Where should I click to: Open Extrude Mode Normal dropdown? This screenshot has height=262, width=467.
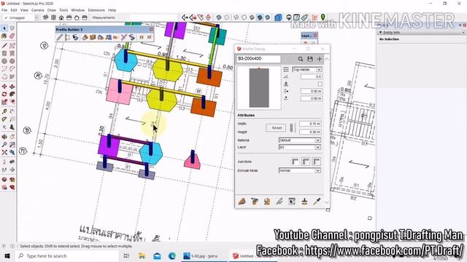click(x=300, y=170)
